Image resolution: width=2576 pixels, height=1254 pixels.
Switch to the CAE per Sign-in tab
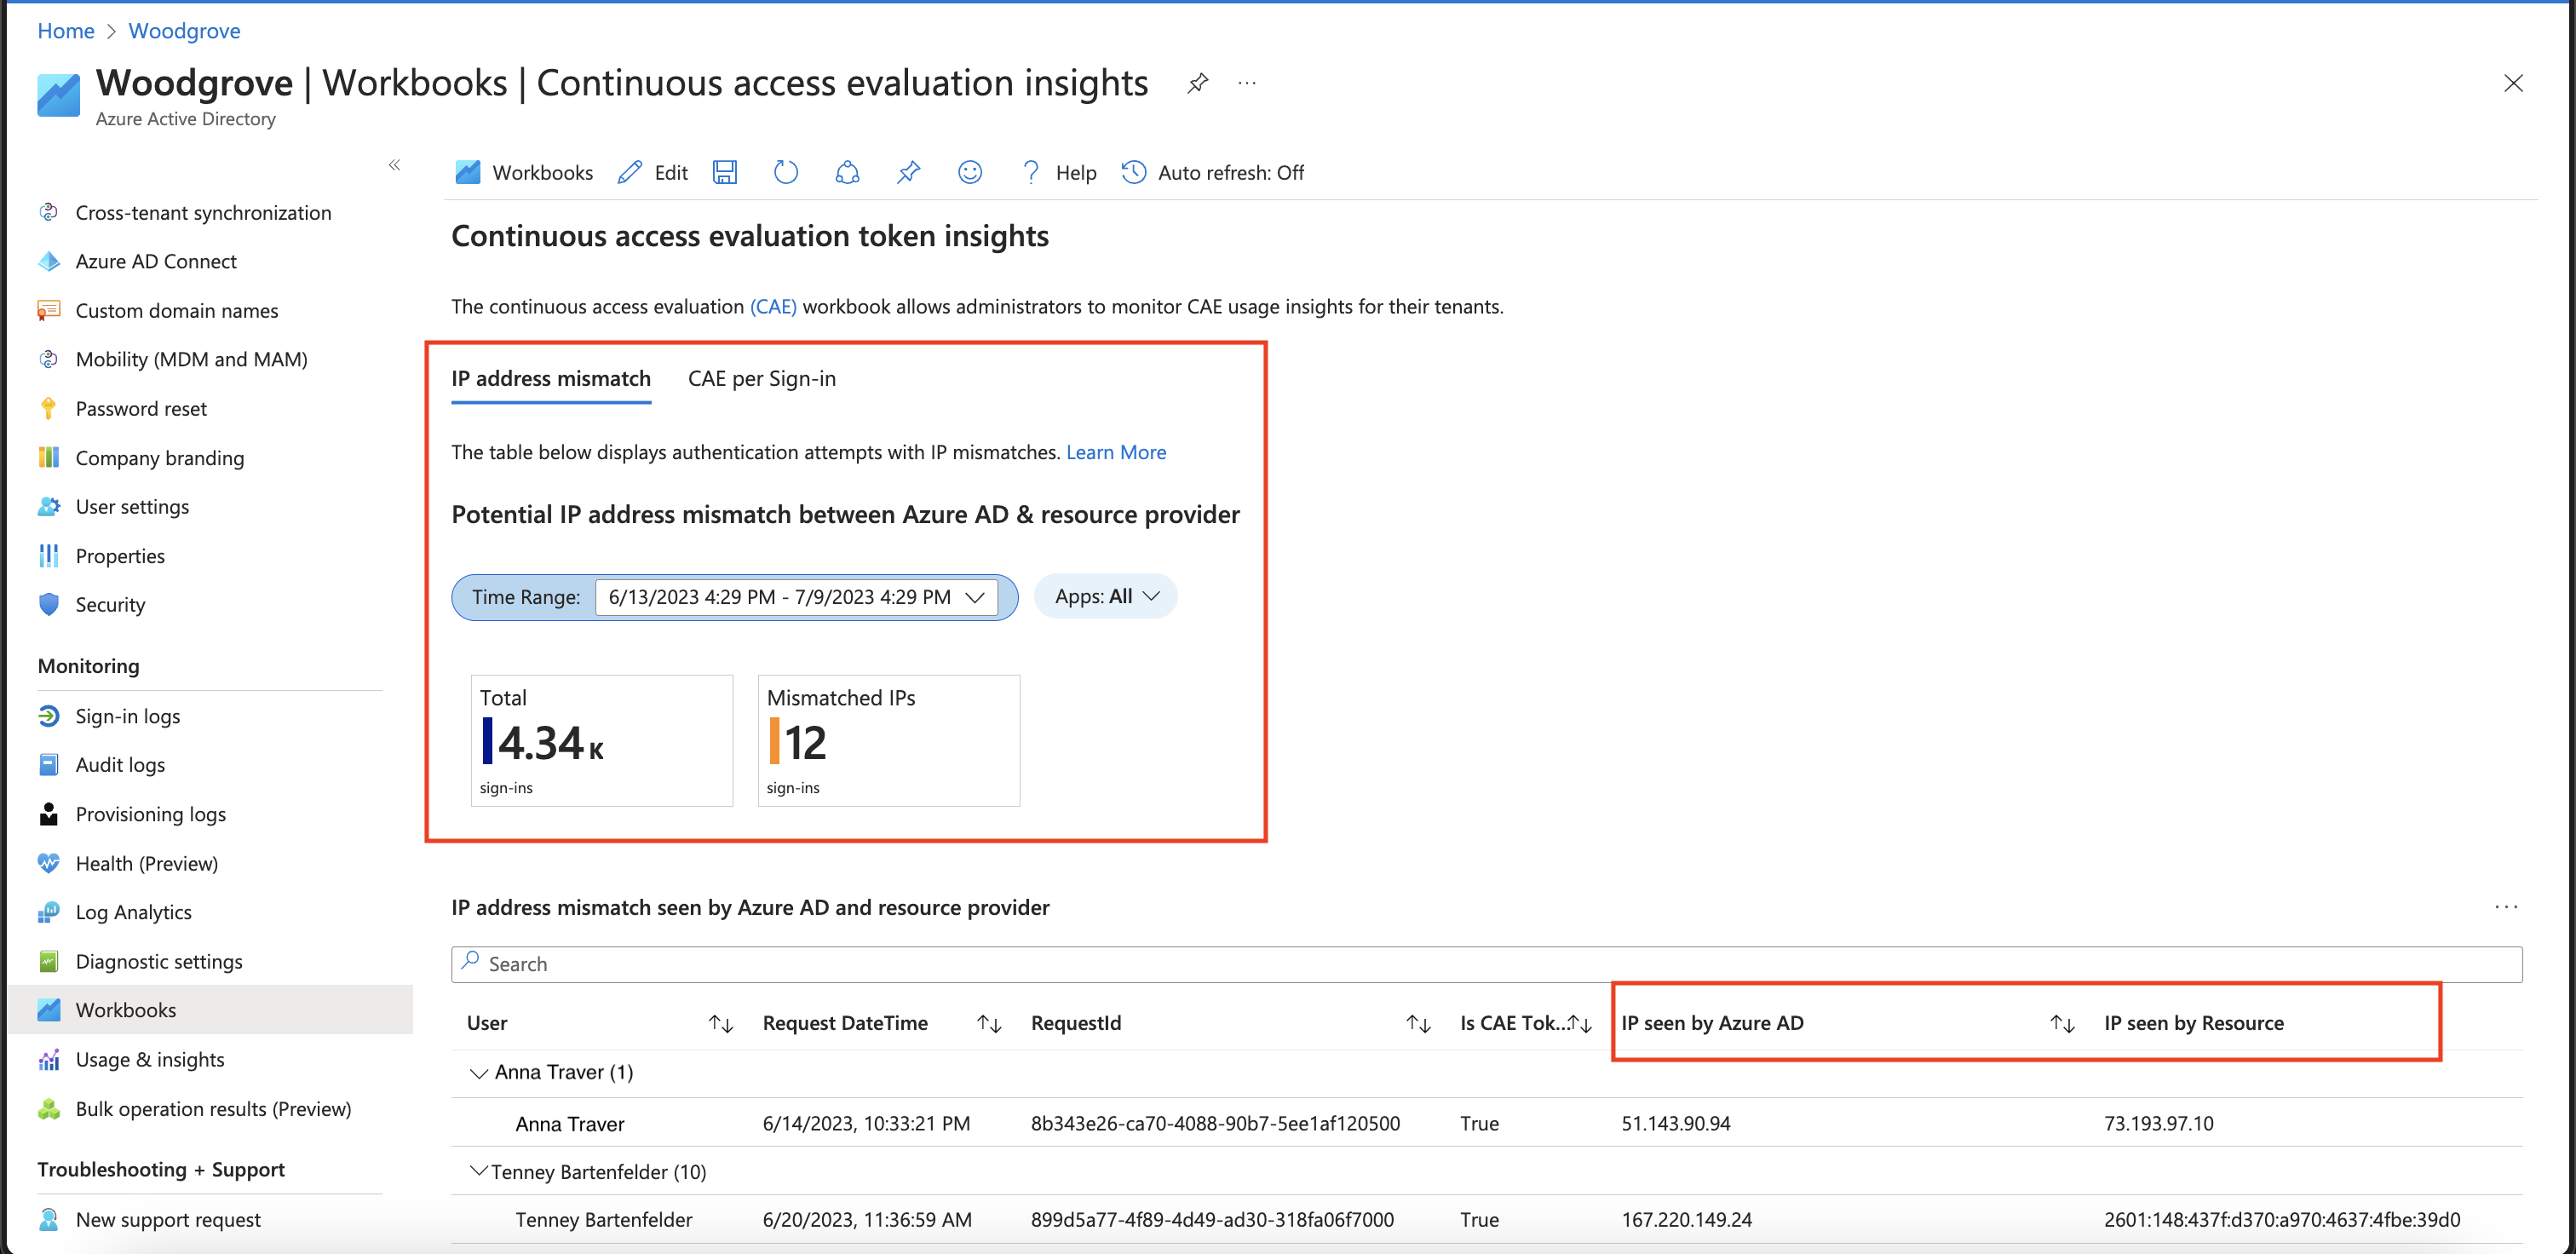coord(762,379)
